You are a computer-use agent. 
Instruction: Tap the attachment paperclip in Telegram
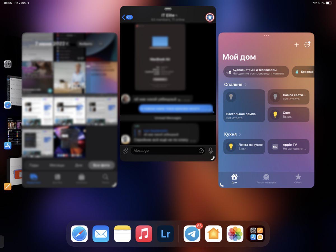125,151
